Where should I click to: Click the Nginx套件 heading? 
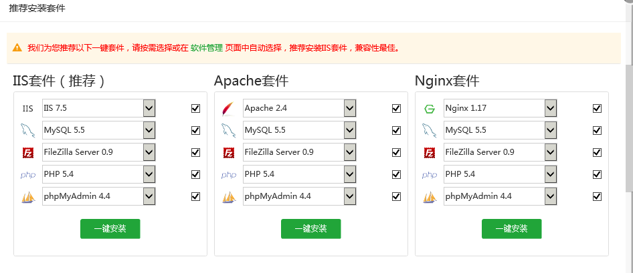[447, 81]
